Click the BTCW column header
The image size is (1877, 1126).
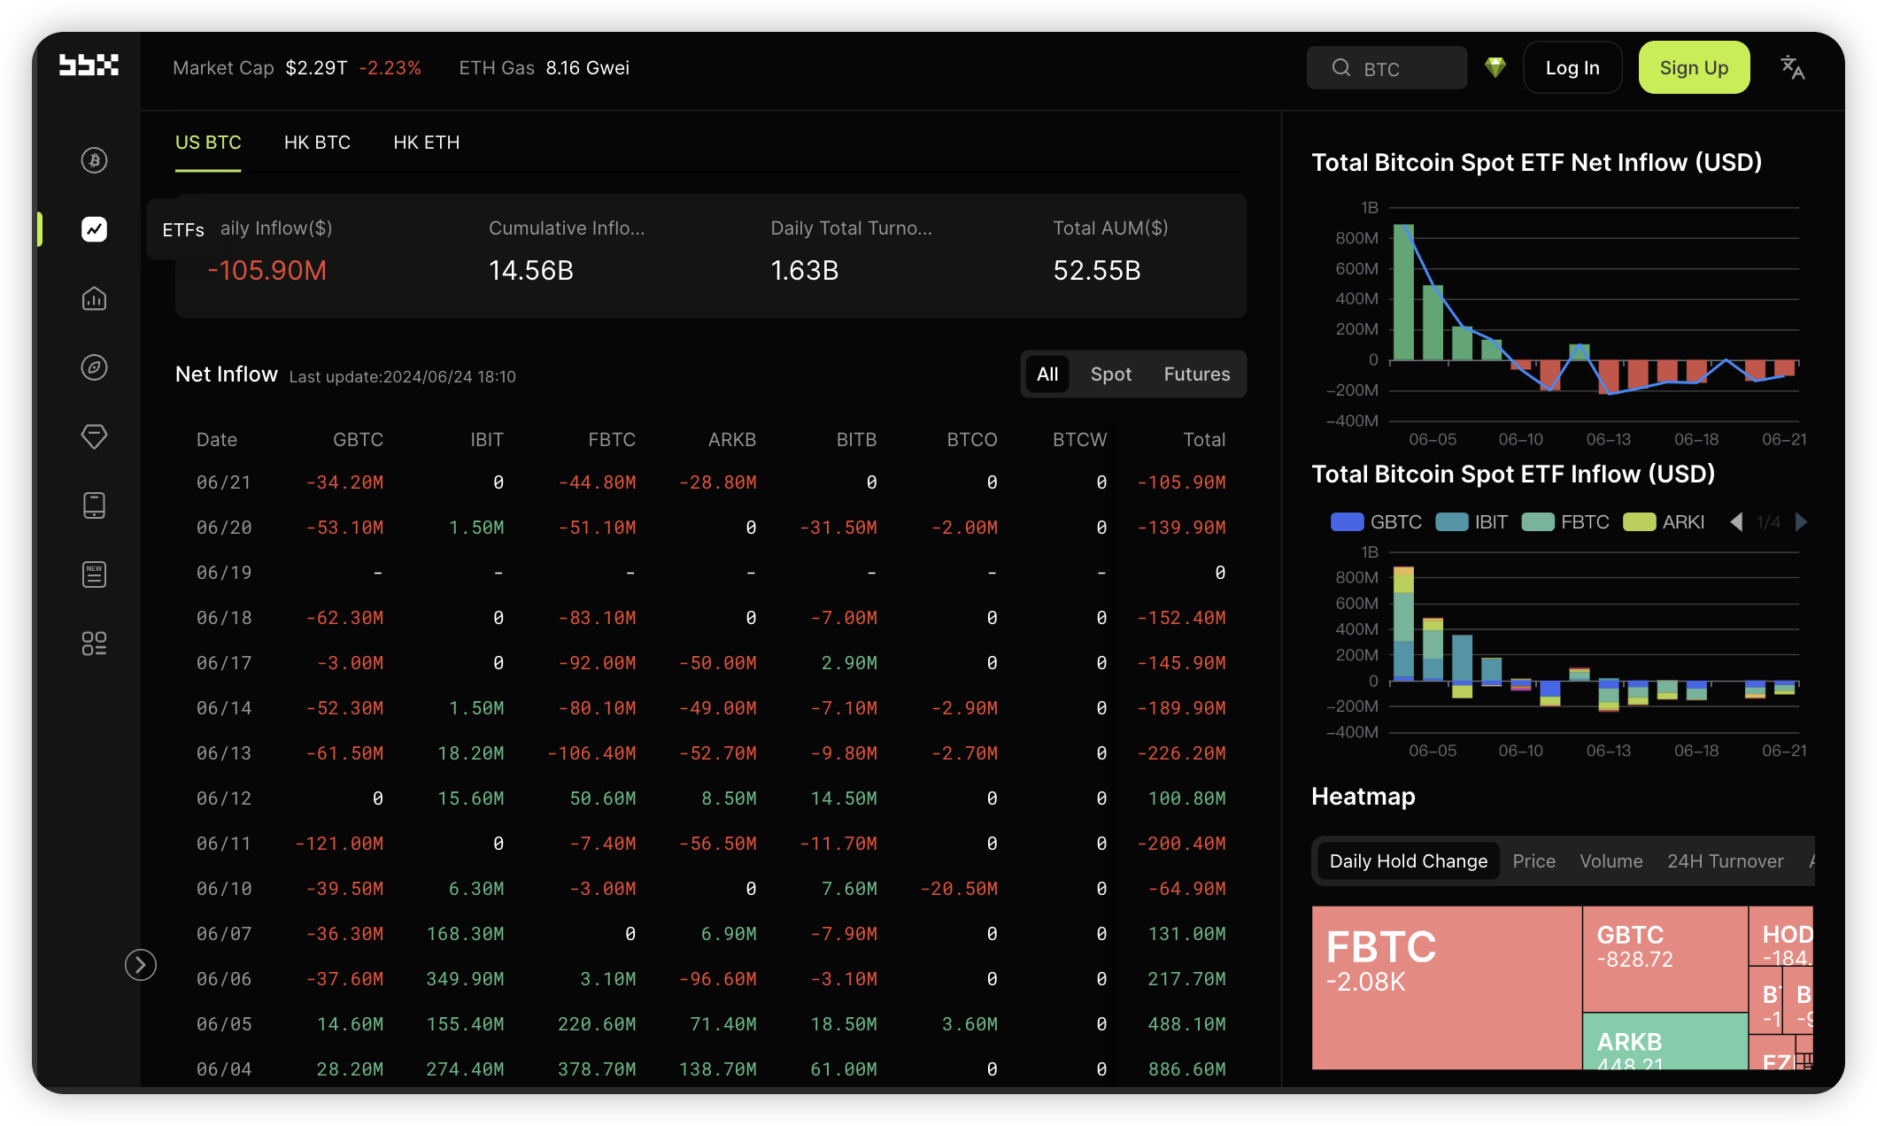1080,440
